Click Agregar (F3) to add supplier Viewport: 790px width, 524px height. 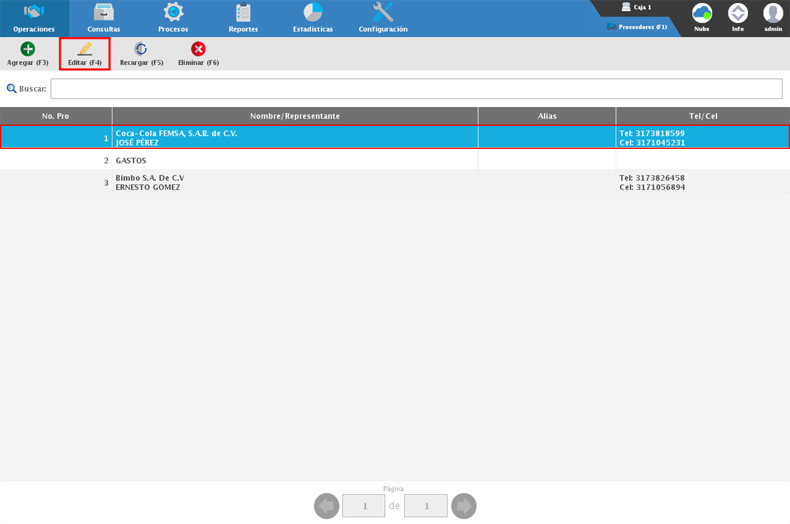28,54
